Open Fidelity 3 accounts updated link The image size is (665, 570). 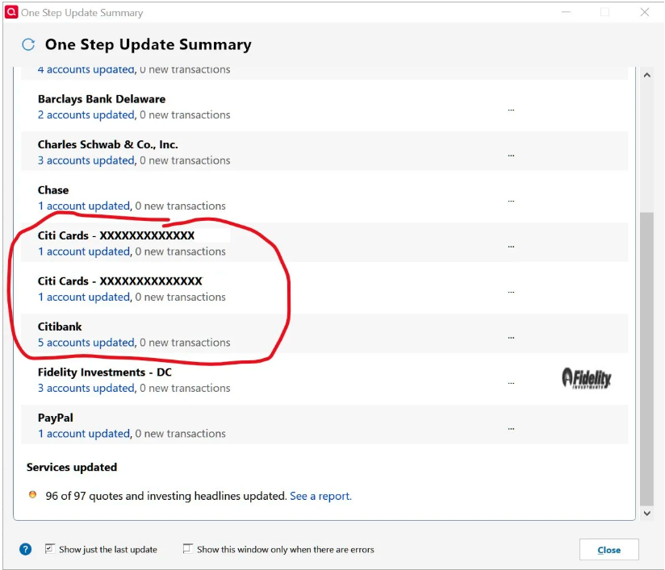pos(86,388)
